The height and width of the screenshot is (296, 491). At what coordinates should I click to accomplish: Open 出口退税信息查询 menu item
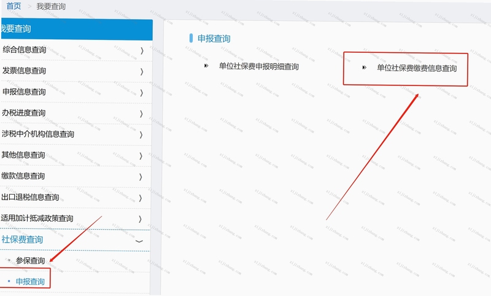[30, 197]
